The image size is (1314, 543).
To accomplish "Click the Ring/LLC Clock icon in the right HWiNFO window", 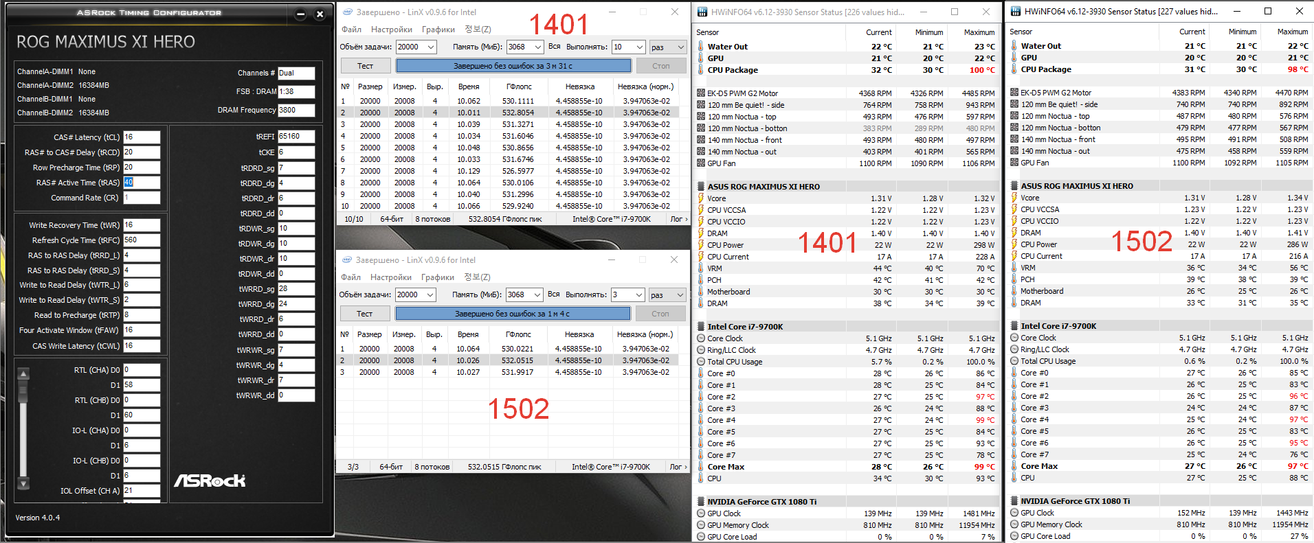I will [x=1014, y=349].
